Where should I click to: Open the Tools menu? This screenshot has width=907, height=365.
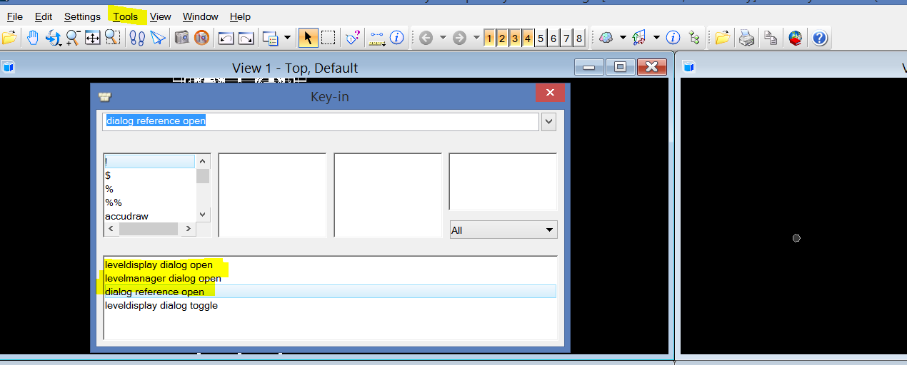(126, 16)
